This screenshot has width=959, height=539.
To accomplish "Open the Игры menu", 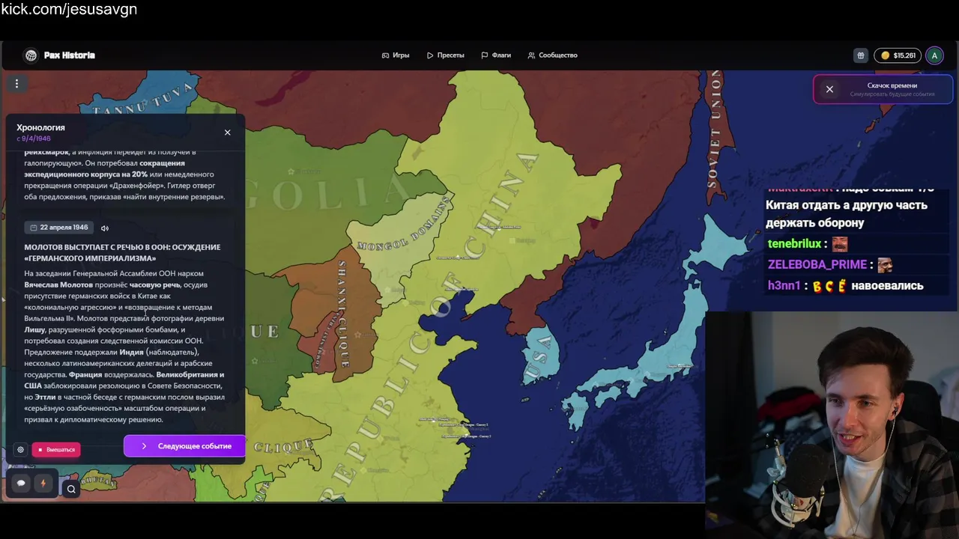I will (396, 55).
